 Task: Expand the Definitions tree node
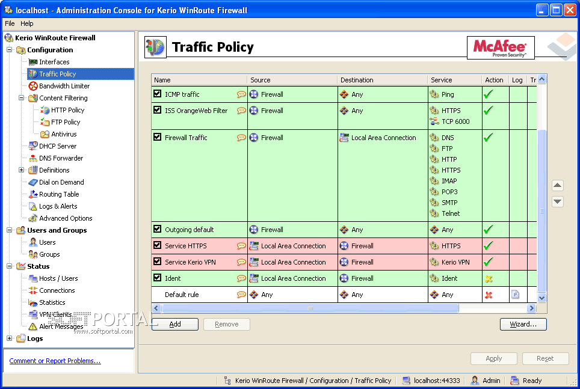[21, 170]
